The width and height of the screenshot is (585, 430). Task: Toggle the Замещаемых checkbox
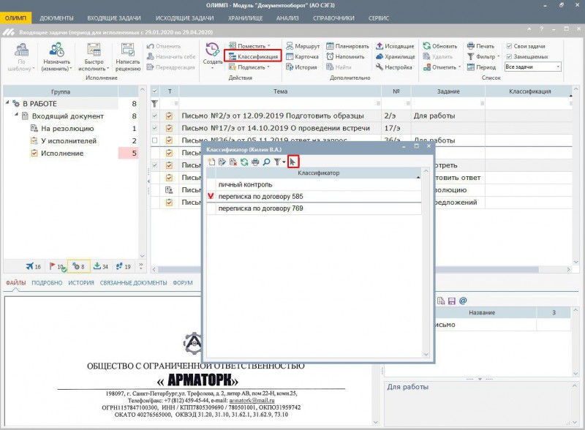tap(509, 56)
